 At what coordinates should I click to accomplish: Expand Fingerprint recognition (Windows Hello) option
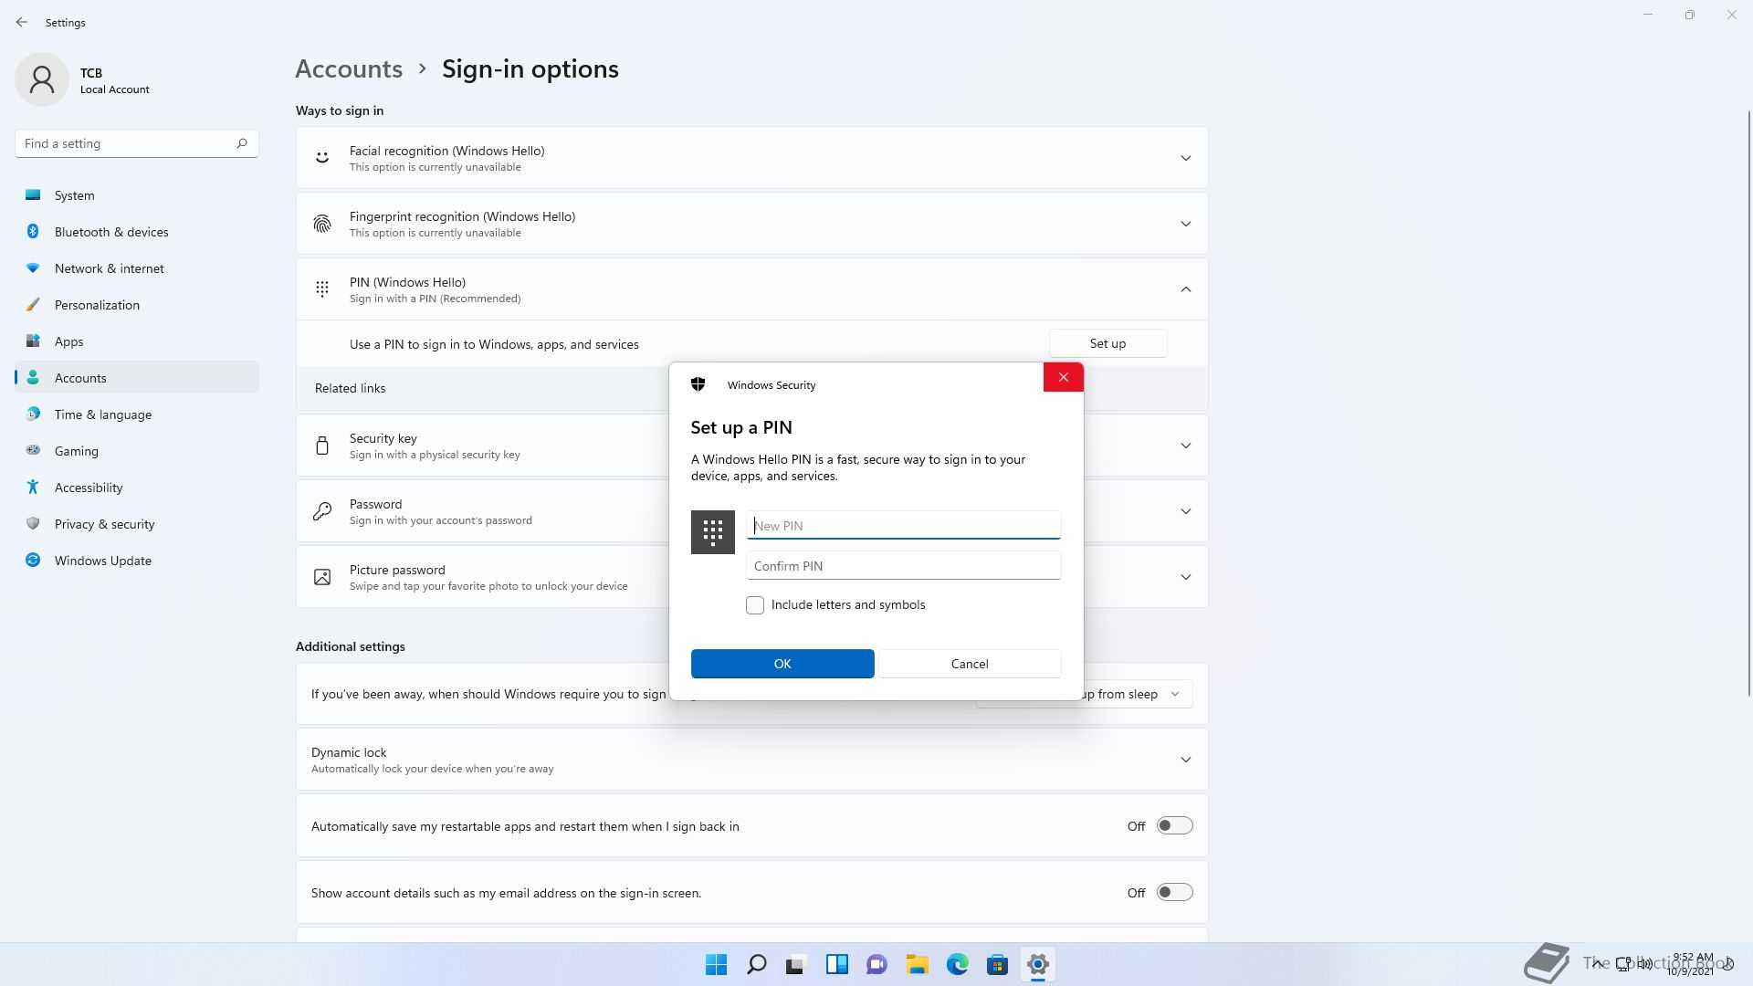click(x=1186, y=224)
